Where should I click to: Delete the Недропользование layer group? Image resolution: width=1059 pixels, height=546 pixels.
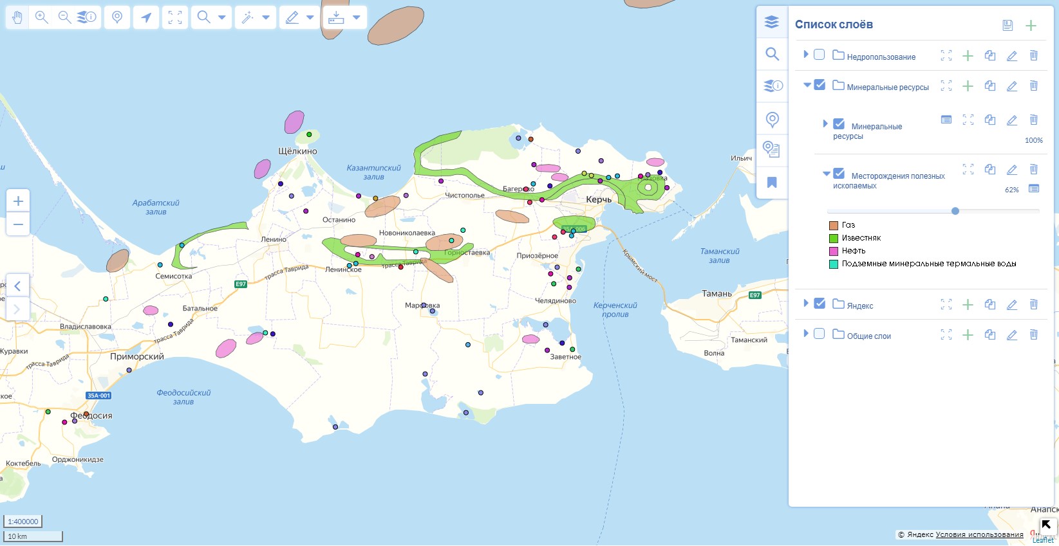(1033, 56)
